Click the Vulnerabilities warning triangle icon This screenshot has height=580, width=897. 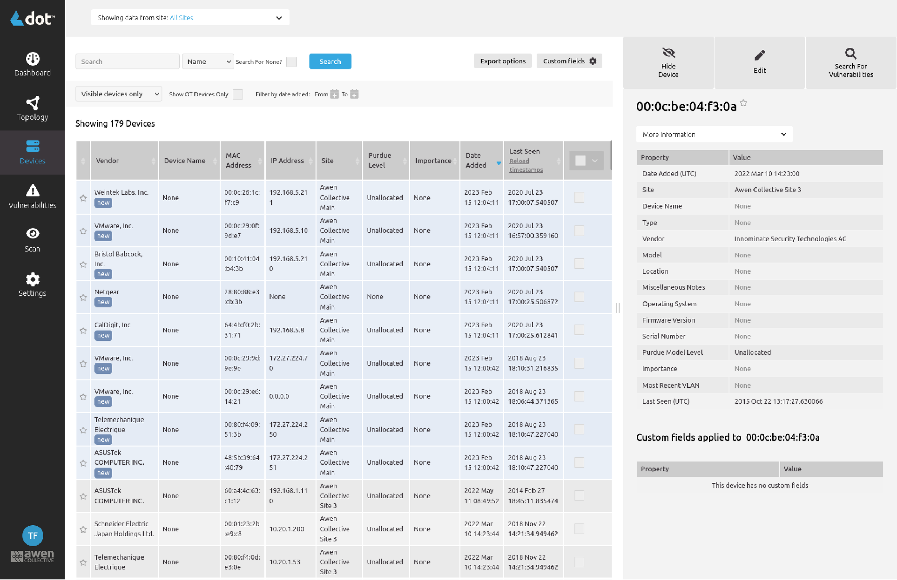[x=32, y=191]
